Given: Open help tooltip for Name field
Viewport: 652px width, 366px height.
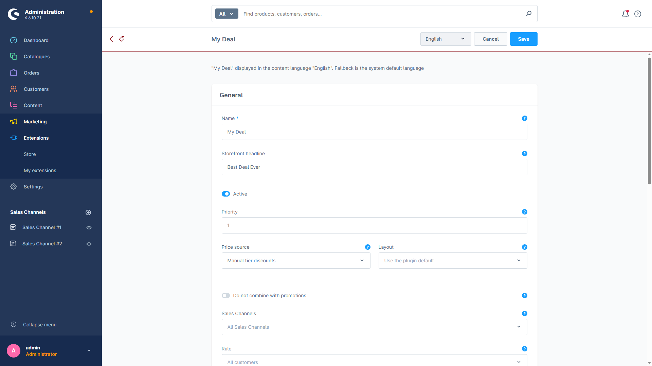Looking at the screenshot, I should (524, 118).
